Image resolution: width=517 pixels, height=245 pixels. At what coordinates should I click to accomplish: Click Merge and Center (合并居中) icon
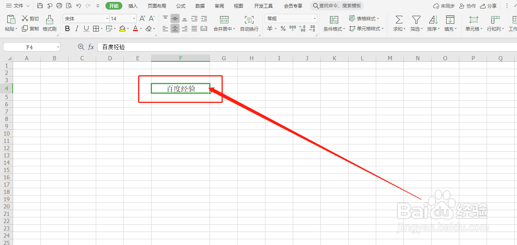[224, 20]
